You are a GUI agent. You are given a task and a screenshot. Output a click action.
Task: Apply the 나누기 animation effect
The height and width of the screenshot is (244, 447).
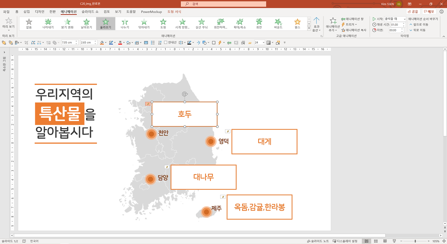pyautogui.click(x=125, y=24)
